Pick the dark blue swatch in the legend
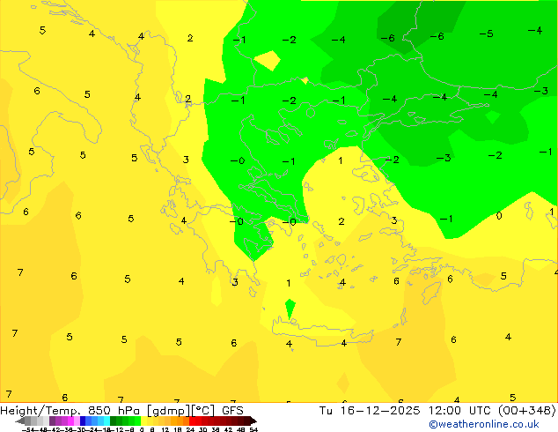The height and width of the screenshot is (432, 558). point(83,421)
